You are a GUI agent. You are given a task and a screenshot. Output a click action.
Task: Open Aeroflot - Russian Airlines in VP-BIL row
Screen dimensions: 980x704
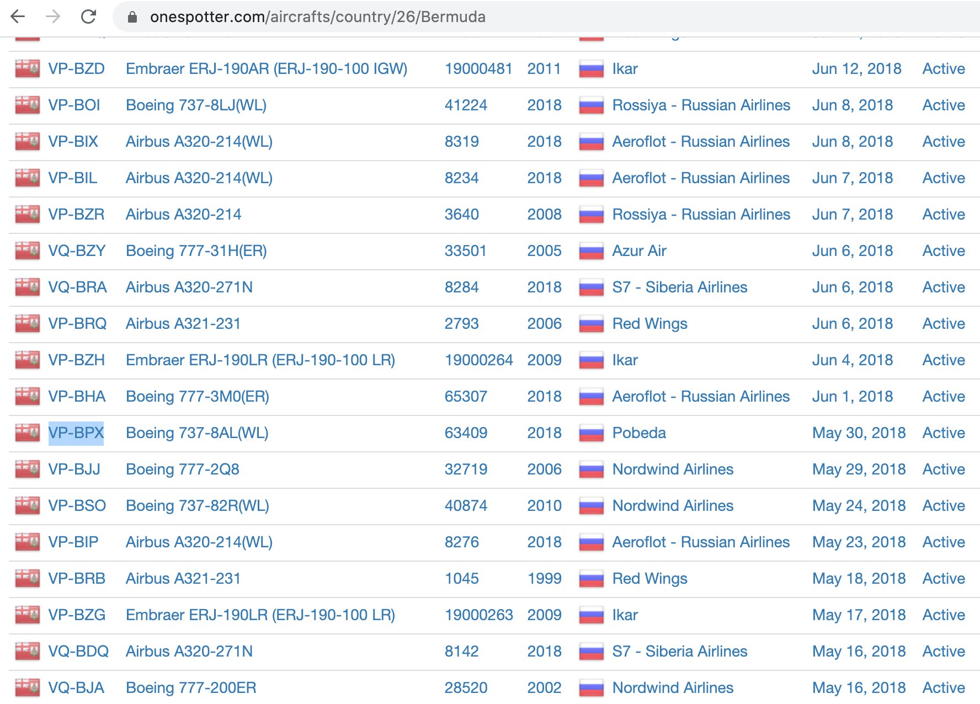point(701,178)
